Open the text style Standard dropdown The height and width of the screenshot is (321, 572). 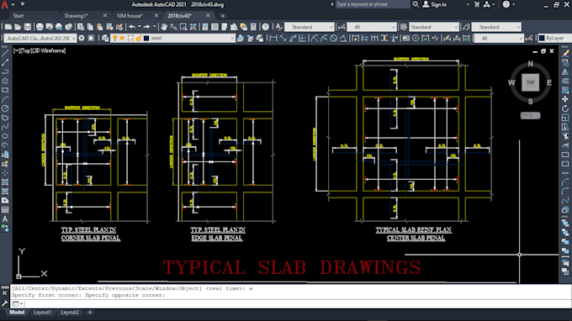click(x=310, y=27)
